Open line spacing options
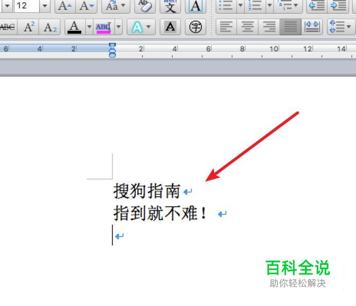The width and height of the screenshot is (356, 306). pyautogui.click(x=341, y=27)
